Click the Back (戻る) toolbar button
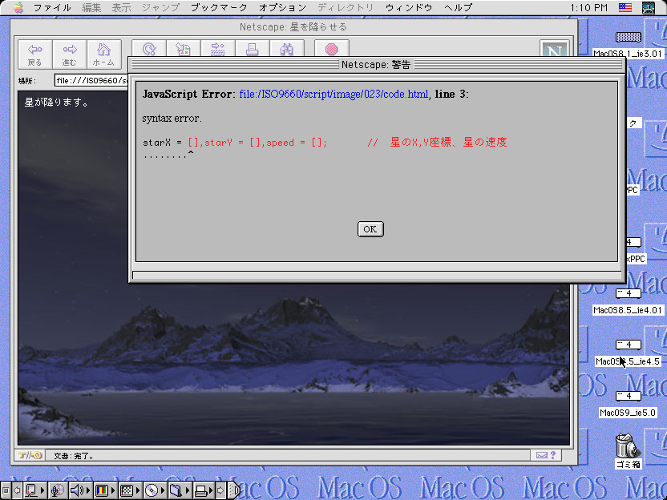Viewport: 667px width, 500px height. [x=35, y=54]
